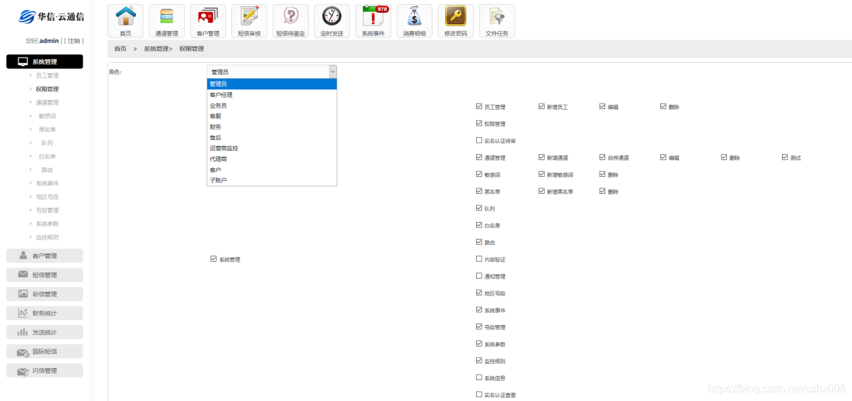This screenshot has height=401, width=852.
Task: Pick 子账户 in the role dropdown list
Action: click(x=272, y=180)
